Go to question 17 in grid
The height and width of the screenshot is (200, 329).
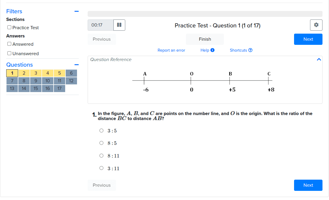tap(60, 88)
